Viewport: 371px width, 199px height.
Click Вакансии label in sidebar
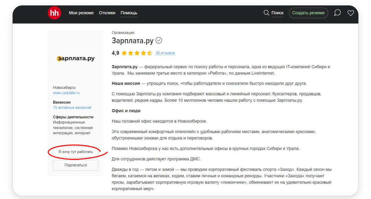(62, 102)
